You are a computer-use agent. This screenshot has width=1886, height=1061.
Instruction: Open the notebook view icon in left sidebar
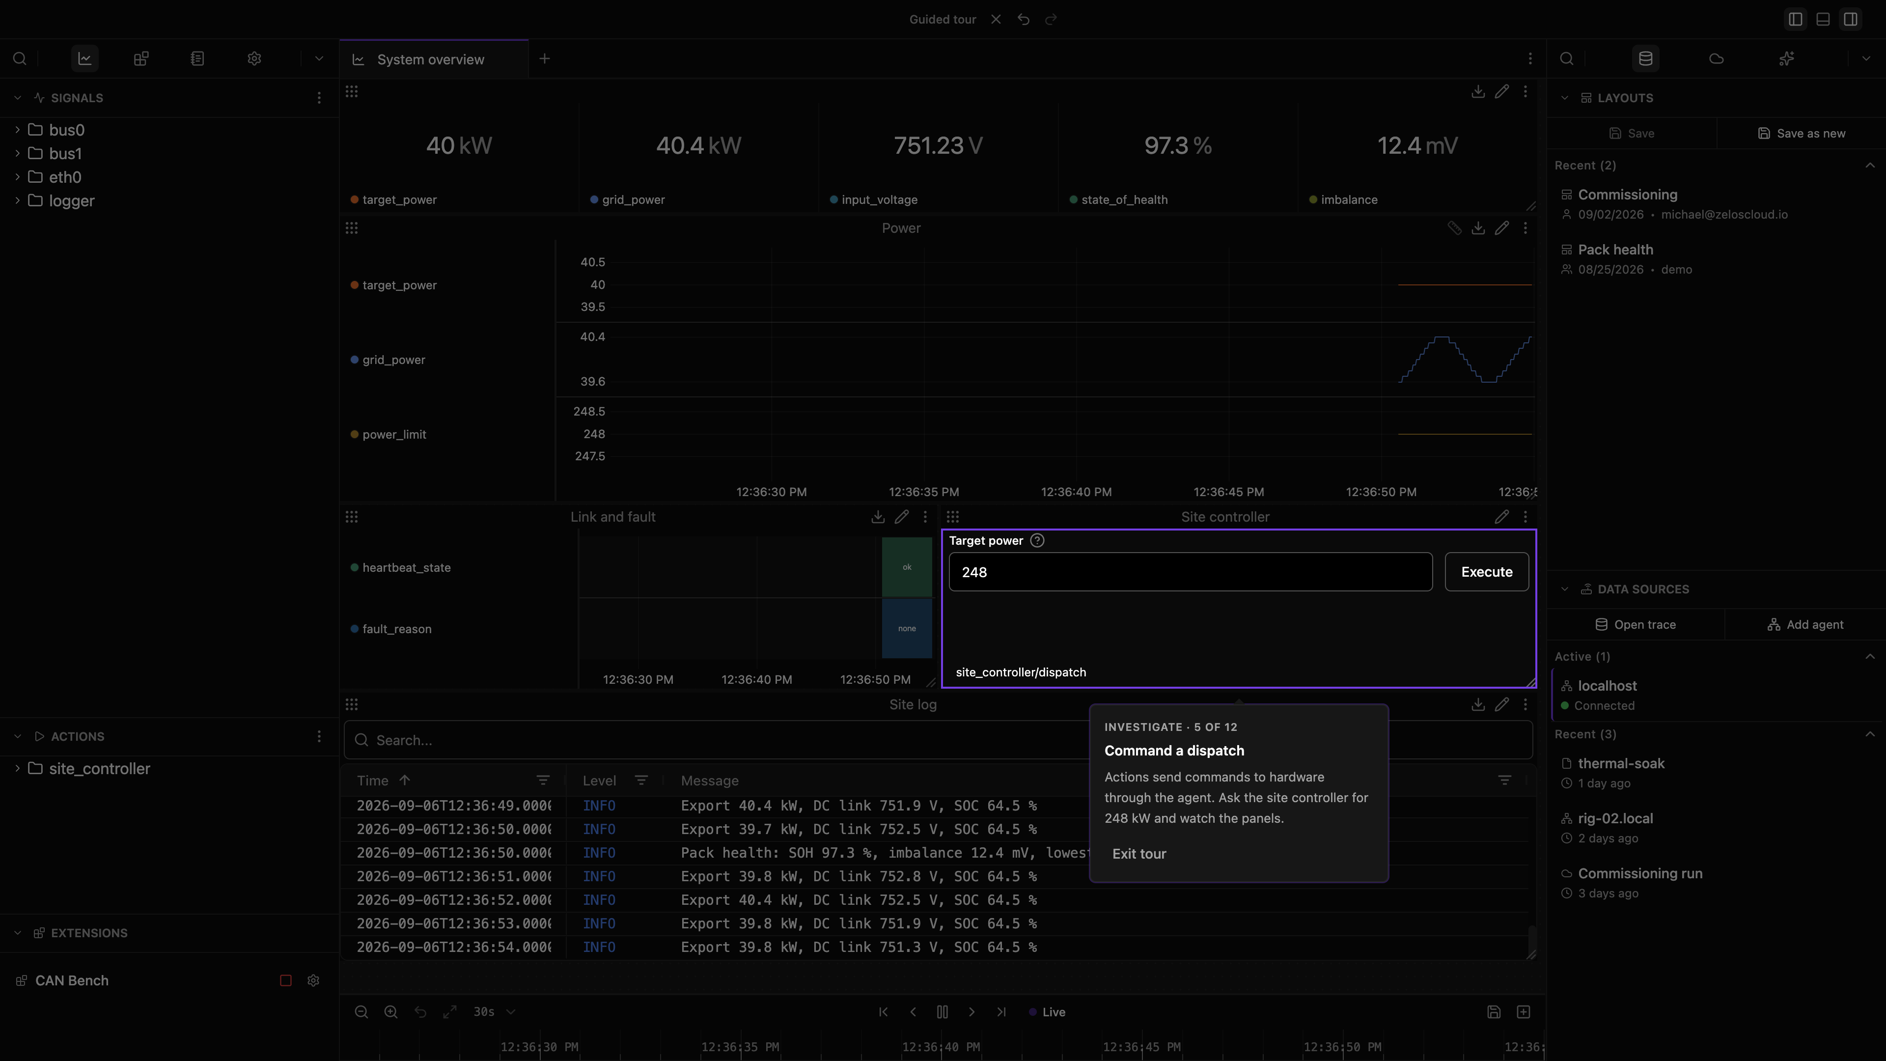(x=197, y=58)
